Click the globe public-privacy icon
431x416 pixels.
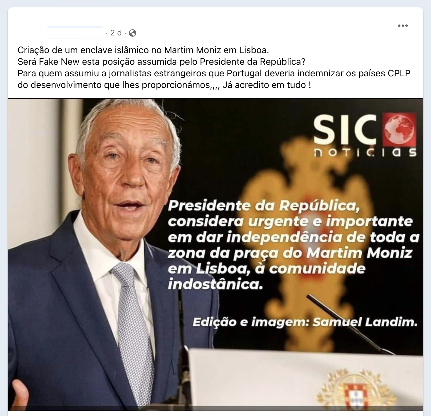pos(133,33)
